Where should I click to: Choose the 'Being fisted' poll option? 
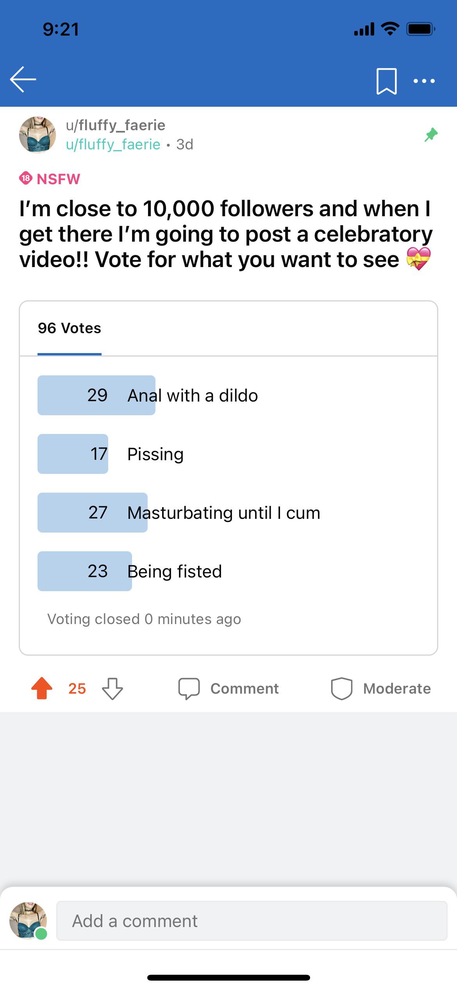(174, 571)
